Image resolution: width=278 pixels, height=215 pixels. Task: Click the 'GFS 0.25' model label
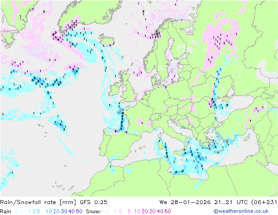(93, 202)
